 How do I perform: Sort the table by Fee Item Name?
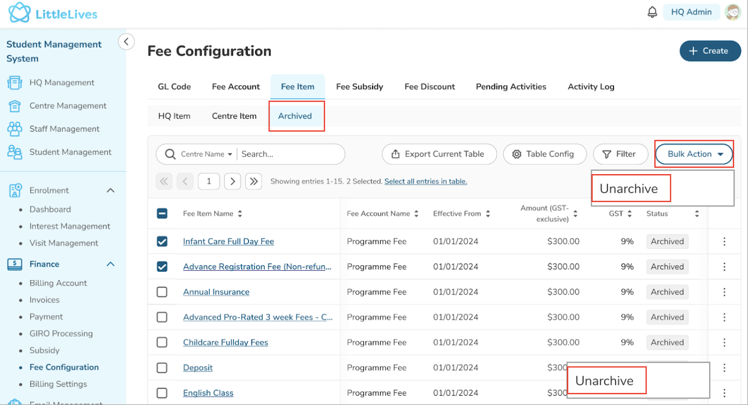click(x=240, y=213)
